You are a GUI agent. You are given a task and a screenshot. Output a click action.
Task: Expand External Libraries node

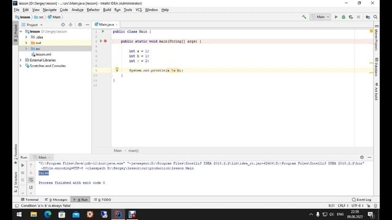point(21,60)
